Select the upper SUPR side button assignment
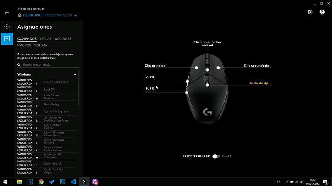The width and height of the screenshot is (332, 186). click(x=150, y=77)
